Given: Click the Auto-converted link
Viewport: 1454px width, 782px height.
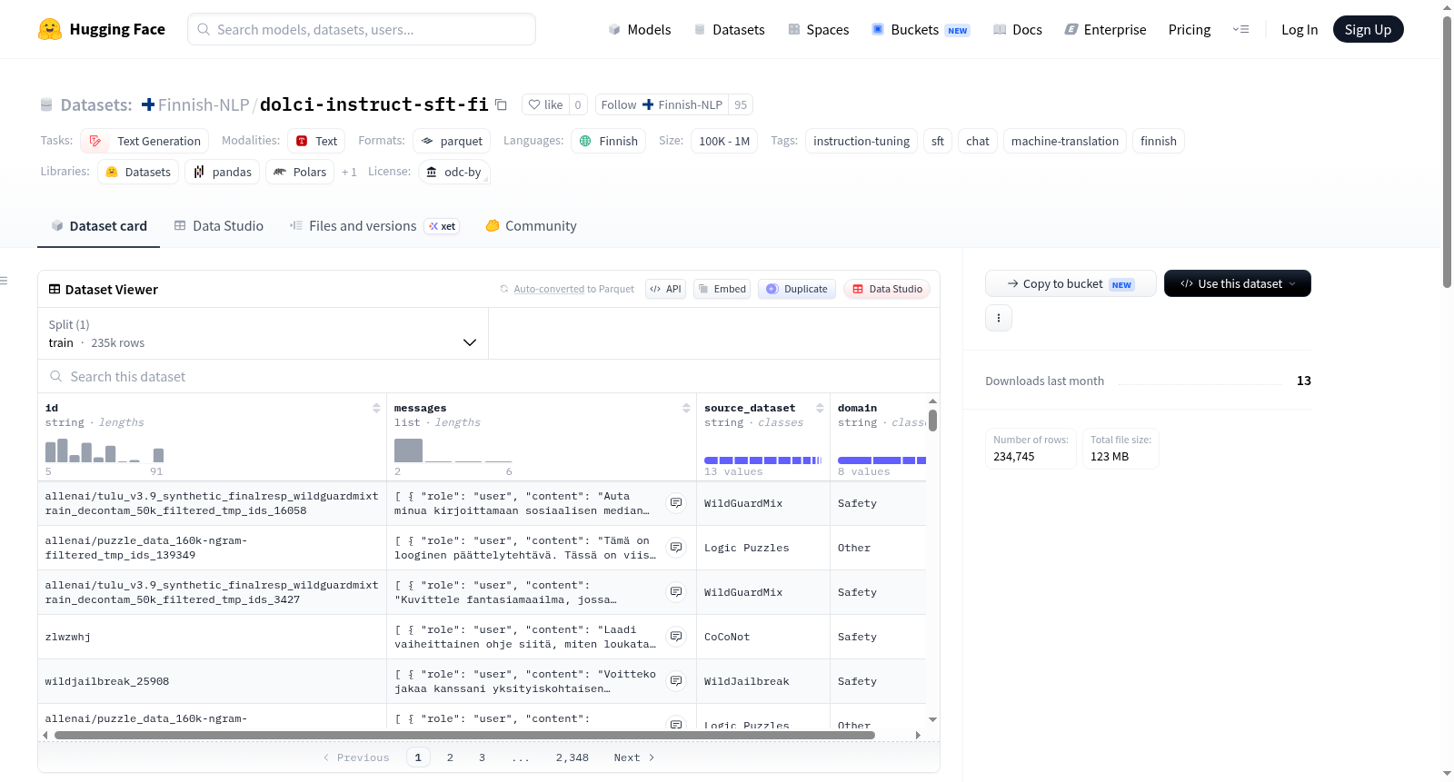Looking at the screenshot, I should click(x=549, y=289).
